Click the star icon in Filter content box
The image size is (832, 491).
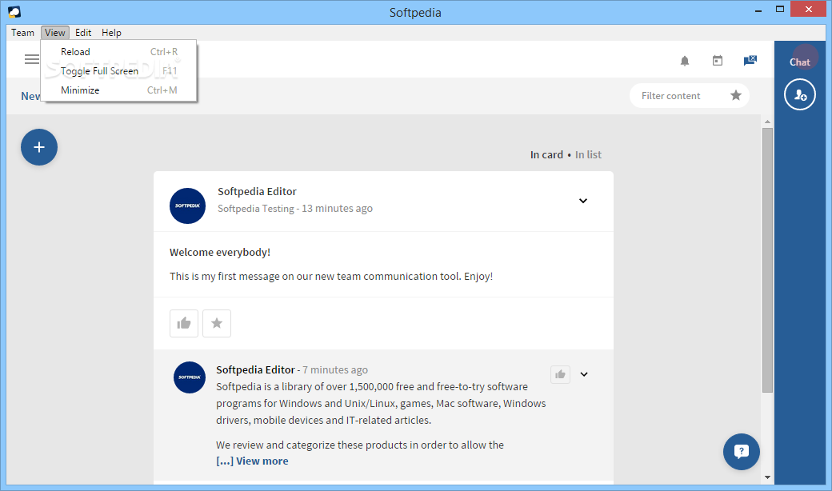click(x=735, y=95)
